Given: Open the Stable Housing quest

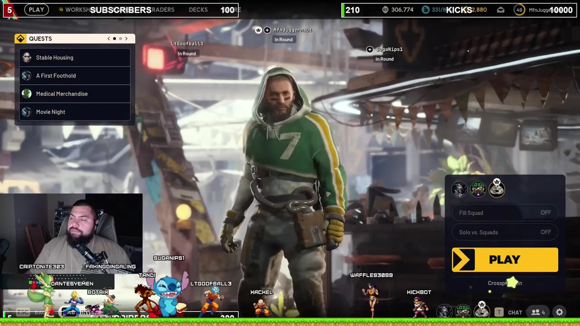Looking at the screenshot, I should pos(75,58).
